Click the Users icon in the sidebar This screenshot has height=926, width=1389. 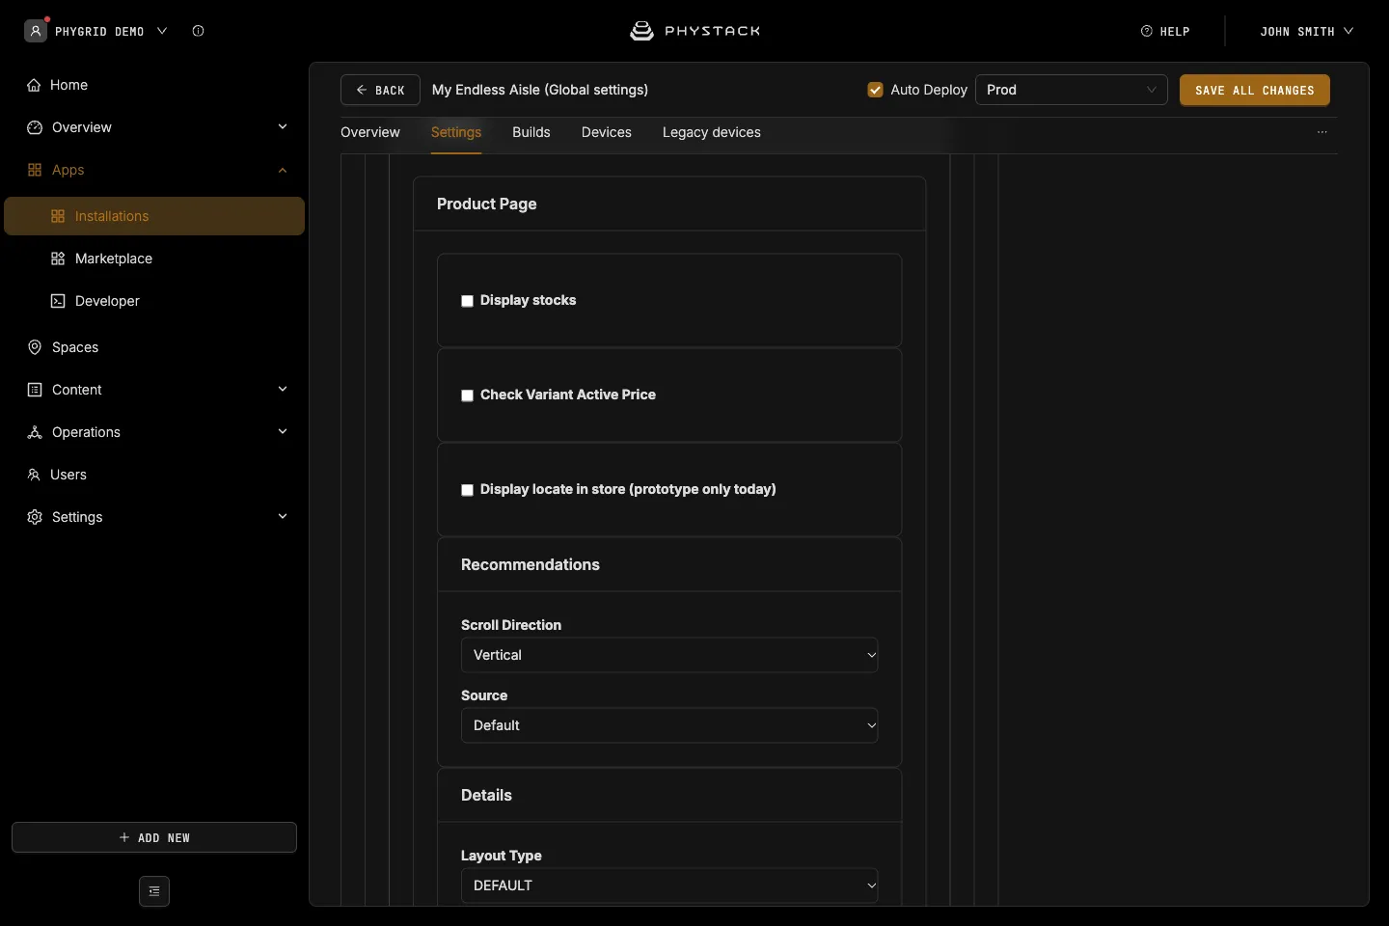pos(34,475)
